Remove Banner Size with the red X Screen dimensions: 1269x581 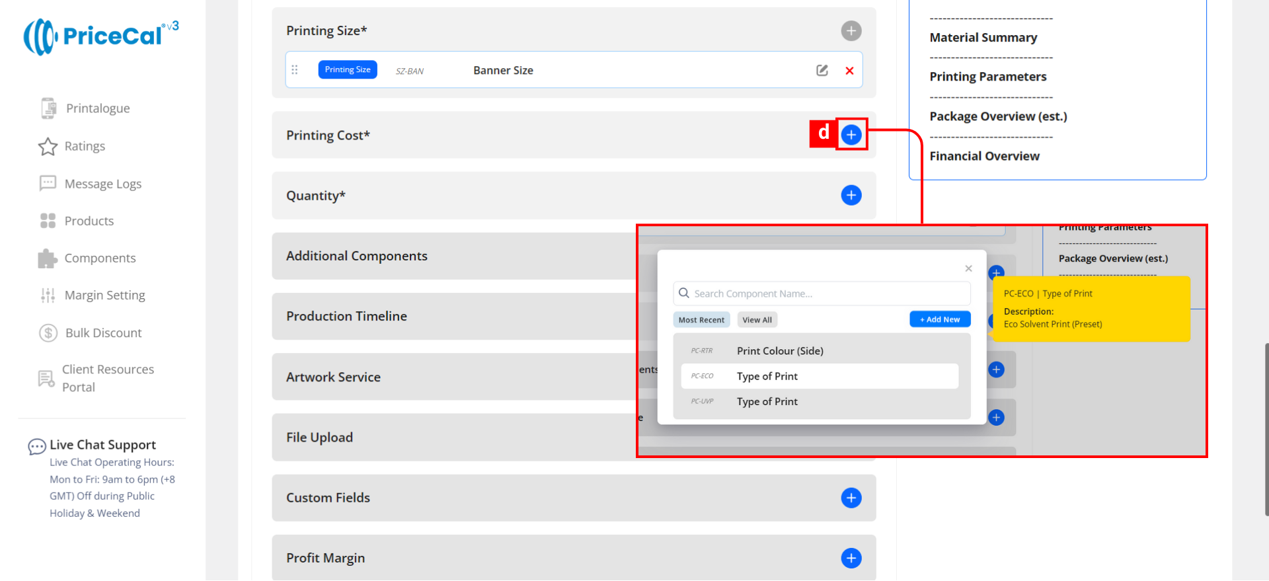pyautogui.click(x=849, y=71)
